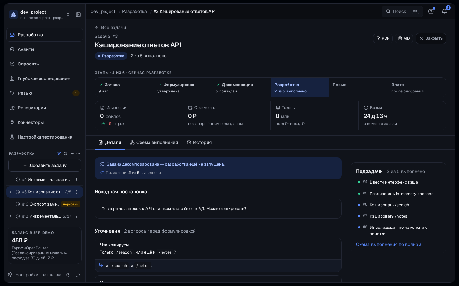Screen dimensions: 459x286
Task: Open Ревью in the sidebar
Action: 45,93
